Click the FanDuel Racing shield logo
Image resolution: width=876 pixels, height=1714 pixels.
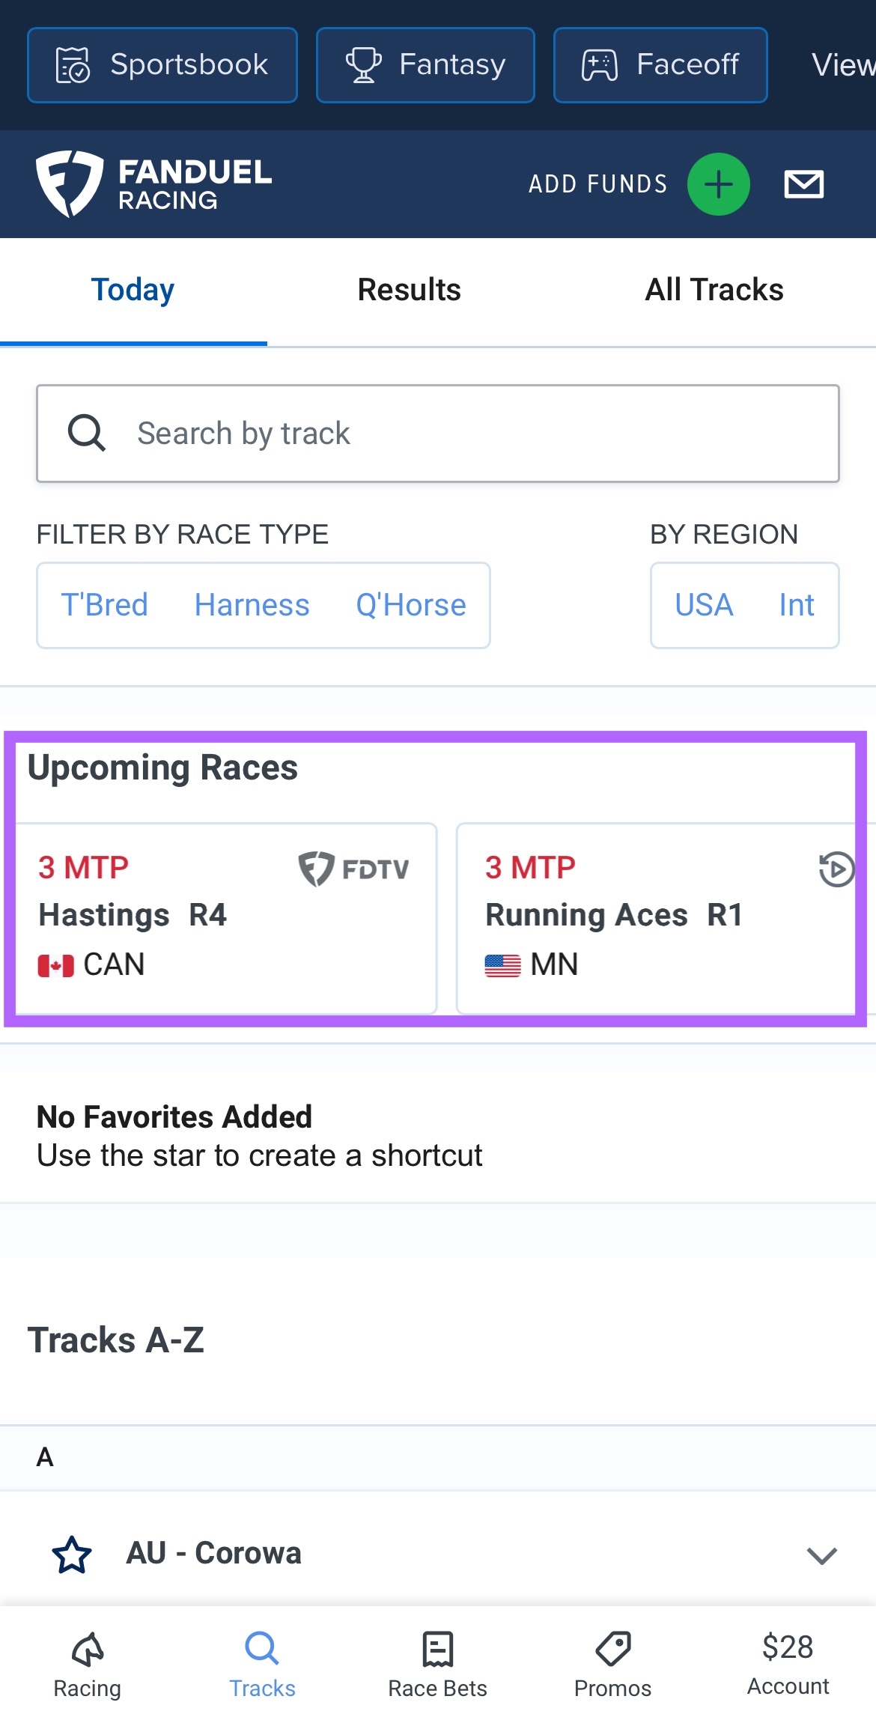pos(70,183)
